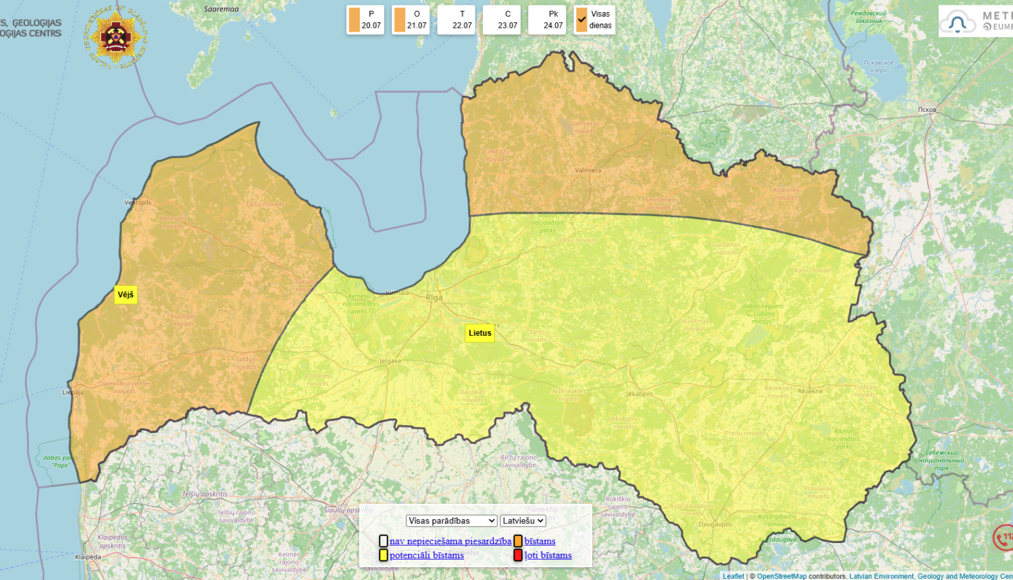Open the OpenStreetMap attribution link
Viewport: 1013px width, 580px height.
click(782, 576)
